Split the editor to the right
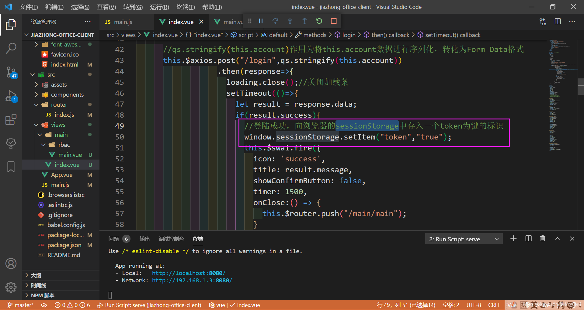 click(x=558, y=22)
